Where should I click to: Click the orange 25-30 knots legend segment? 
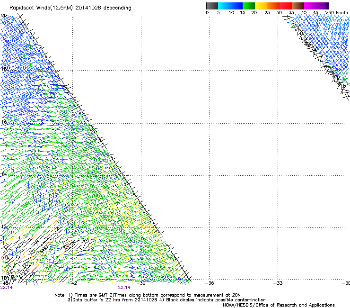coord(273,6)
